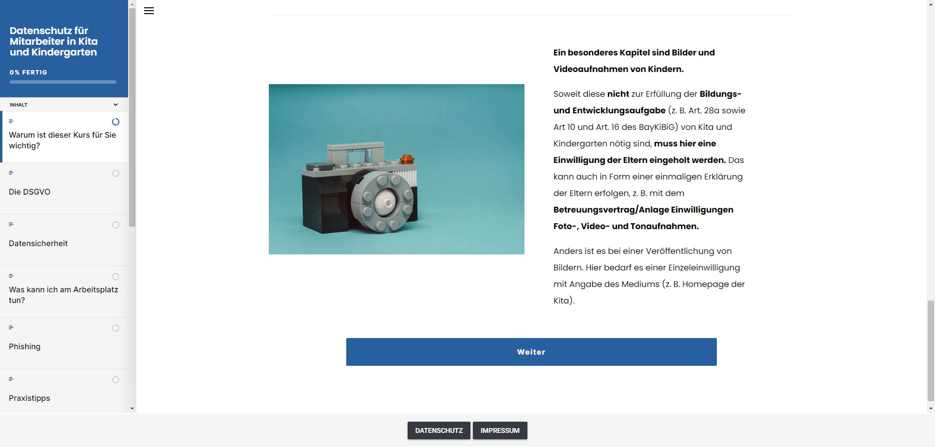
Task: Click sidebar scroll-down arrow
Action: 132,409
